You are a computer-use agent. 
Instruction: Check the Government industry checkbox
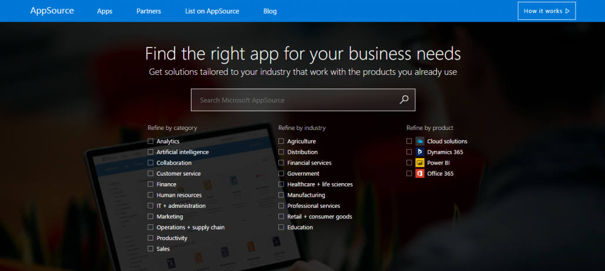281,173
